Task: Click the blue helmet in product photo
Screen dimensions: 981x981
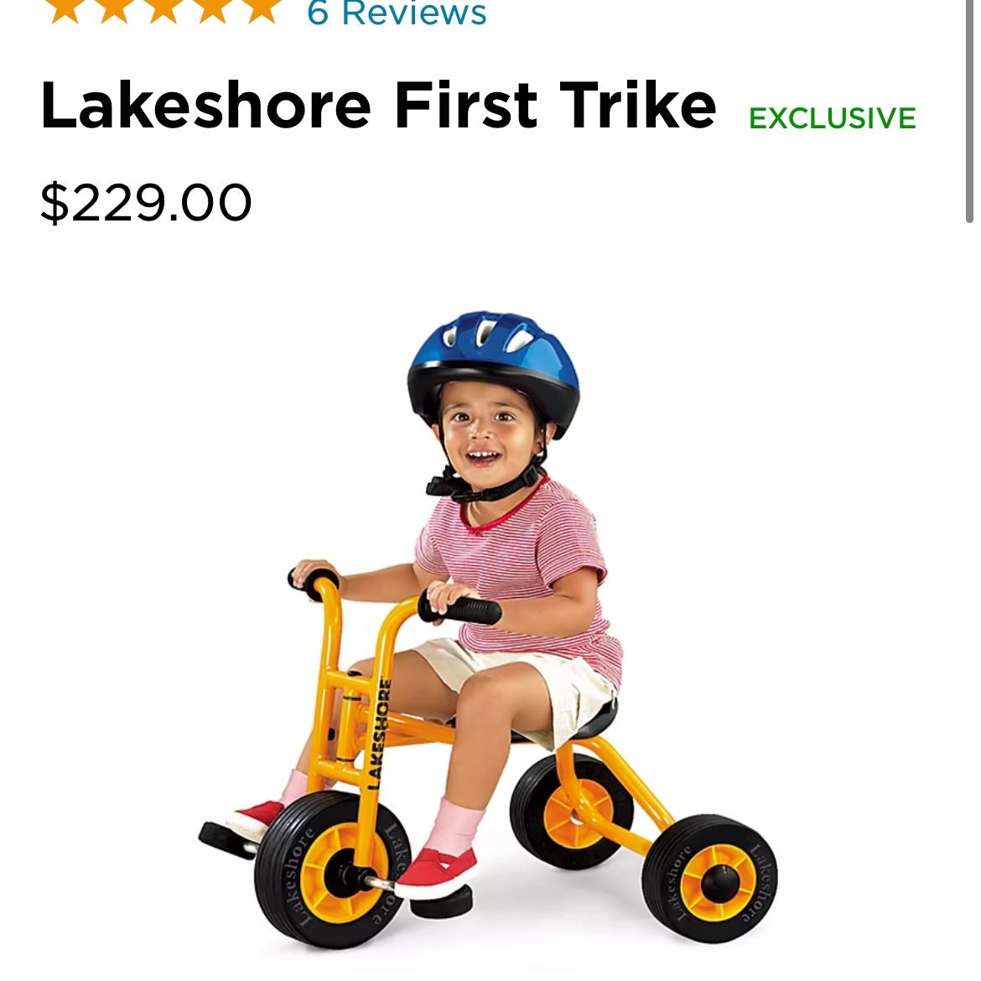Action: pyautogui.click(x=494, y=371)
